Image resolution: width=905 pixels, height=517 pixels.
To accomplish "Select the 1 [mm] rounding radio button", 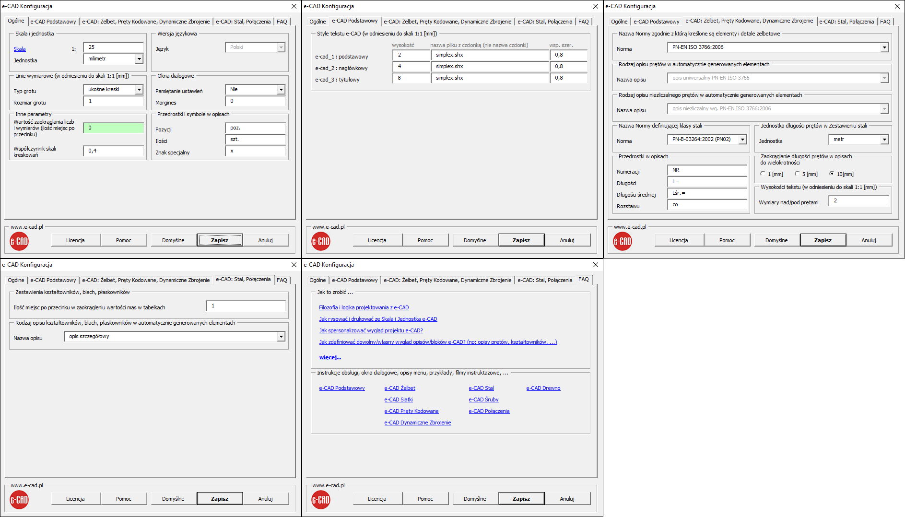I will 763,174.
